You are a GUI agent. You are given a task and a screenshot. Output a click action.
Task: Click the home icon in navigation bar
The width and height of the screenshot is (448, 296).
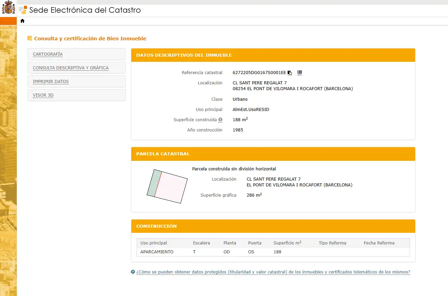click(x=23, y=21)
